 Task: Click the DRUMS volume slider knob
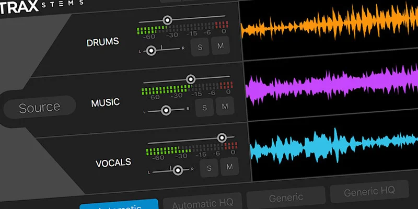click(167, 20)
